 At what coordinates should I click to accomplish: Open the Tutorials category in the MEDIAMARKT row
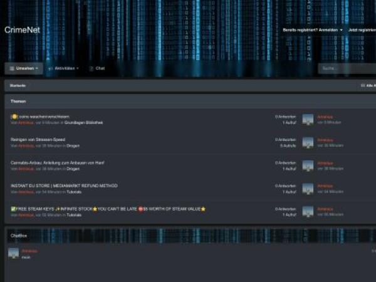74,192
